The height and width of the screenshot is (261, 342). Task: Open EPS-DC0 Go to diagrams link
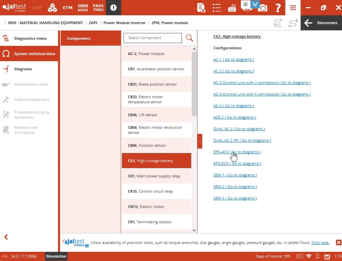tap(237, 163)
